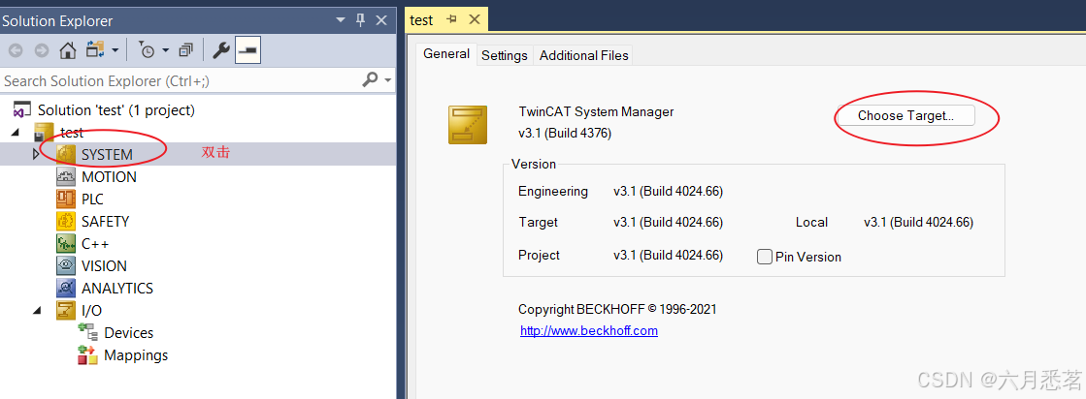Open the Switch Views dropdown arrow
The image size is (1086, 399).
[115, 50]
